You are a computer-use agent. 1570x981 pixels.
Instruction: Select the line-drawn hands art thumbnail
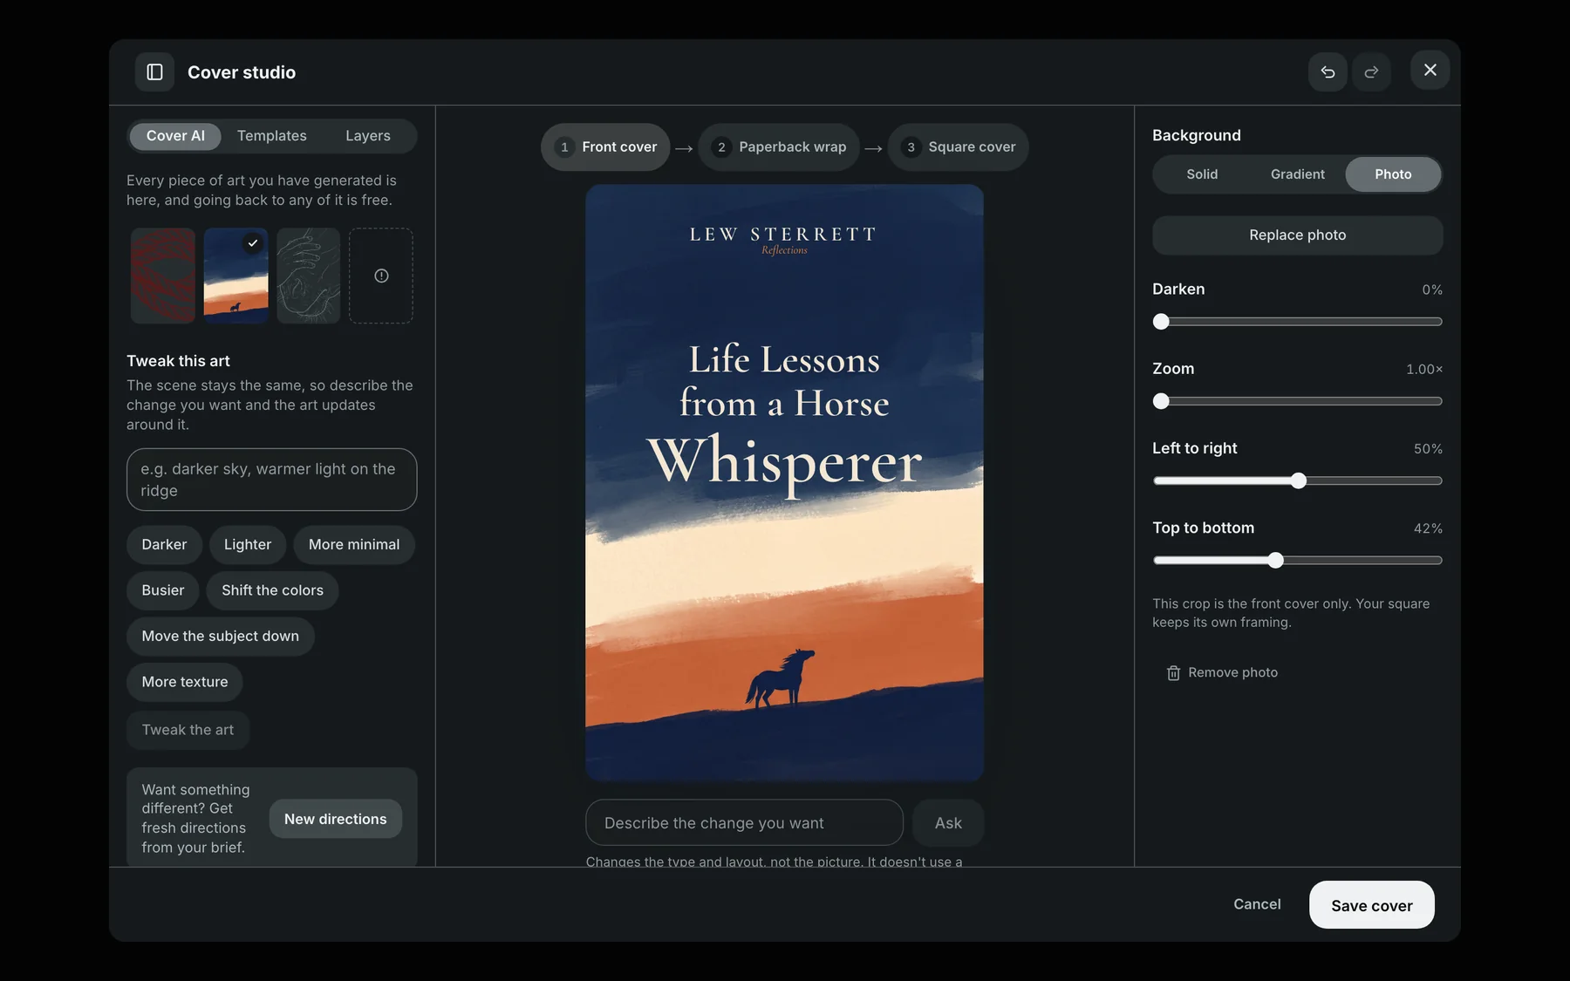coord(309,276)
